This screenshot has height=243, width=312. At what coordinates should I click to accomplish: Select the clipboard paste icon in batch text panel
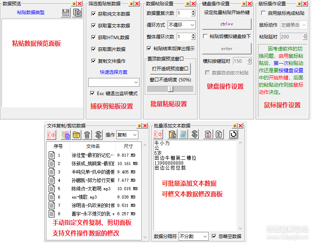[173, 134]
